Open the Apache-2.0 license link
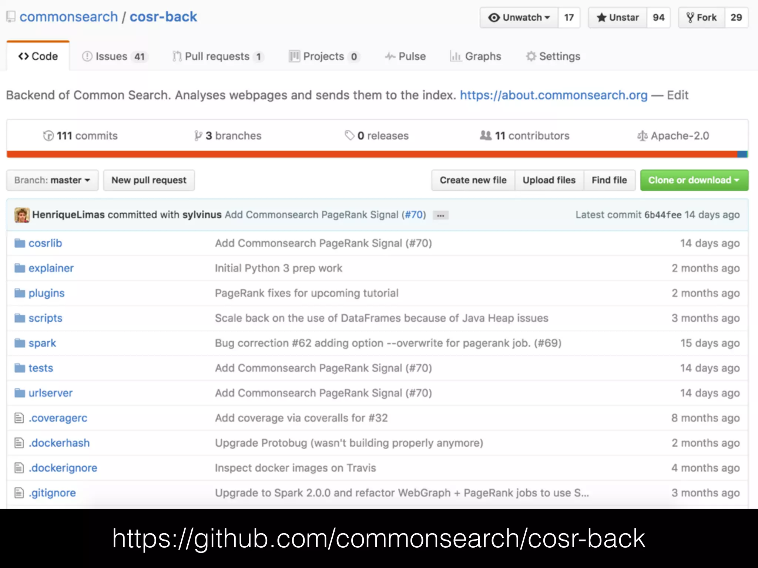 click(673, 136)
